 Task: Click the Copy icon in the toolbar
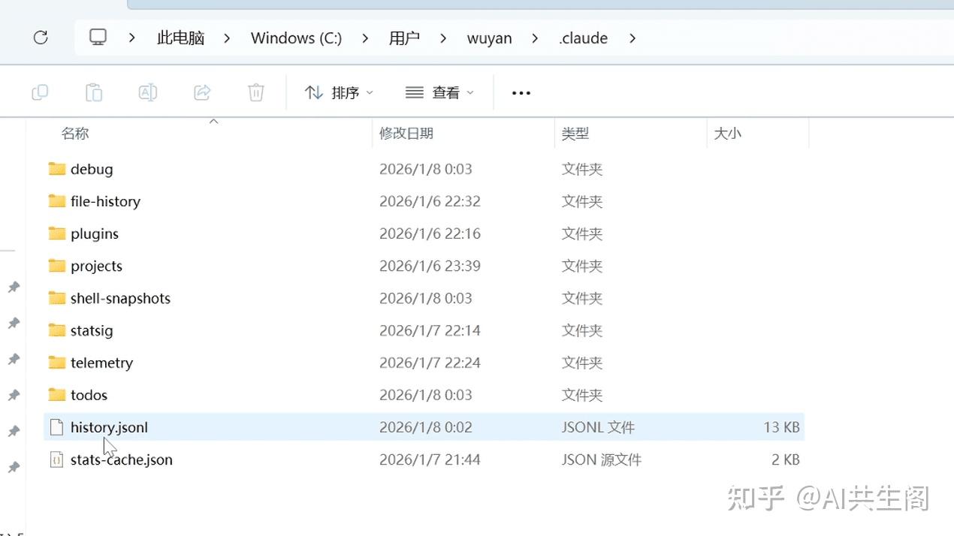pos(39,92)
